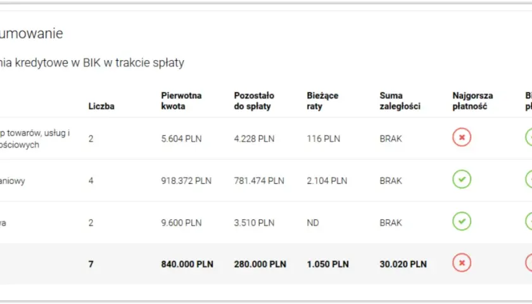Image resolution: width=532 pixels, height=304 pixels.
Task: Click the BIK credit obligations section heading
Action: coord(92,63)
